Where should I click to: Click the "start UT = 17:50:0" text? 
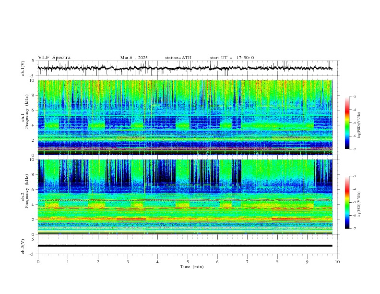[x=232, y=58]
